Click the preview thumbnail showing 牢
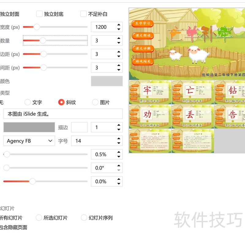This screenshot has width=245, height=238. pos(150,92)
